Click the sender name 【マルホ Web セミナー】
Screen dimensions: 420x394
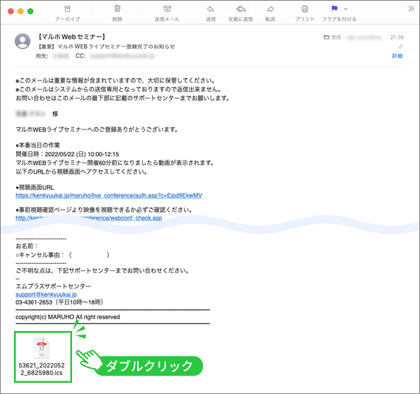coord(71,36)
